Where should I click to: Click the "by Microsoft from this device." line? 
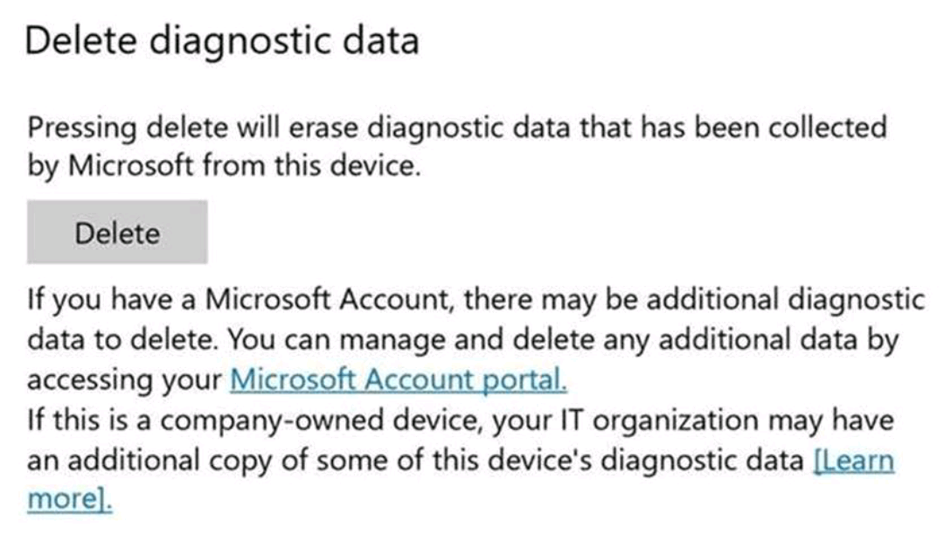[x=224, y=166]
